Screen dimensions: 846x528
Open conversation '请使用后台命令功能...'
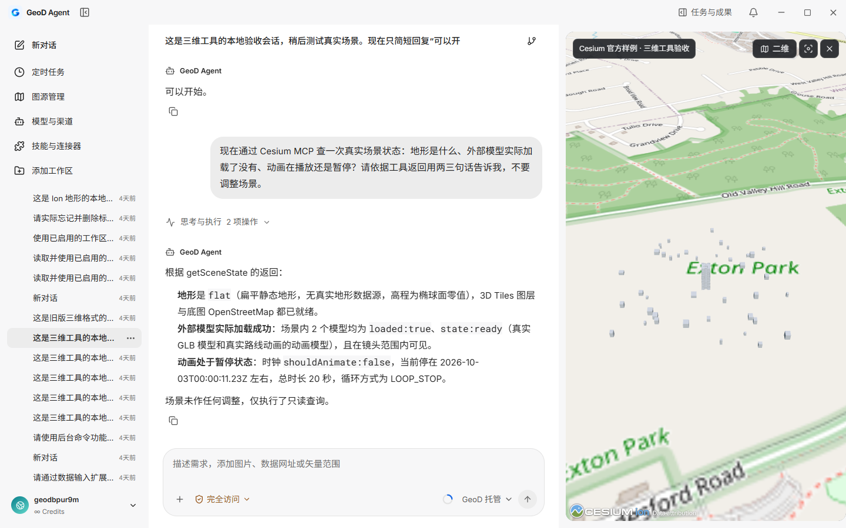point(74,438)
